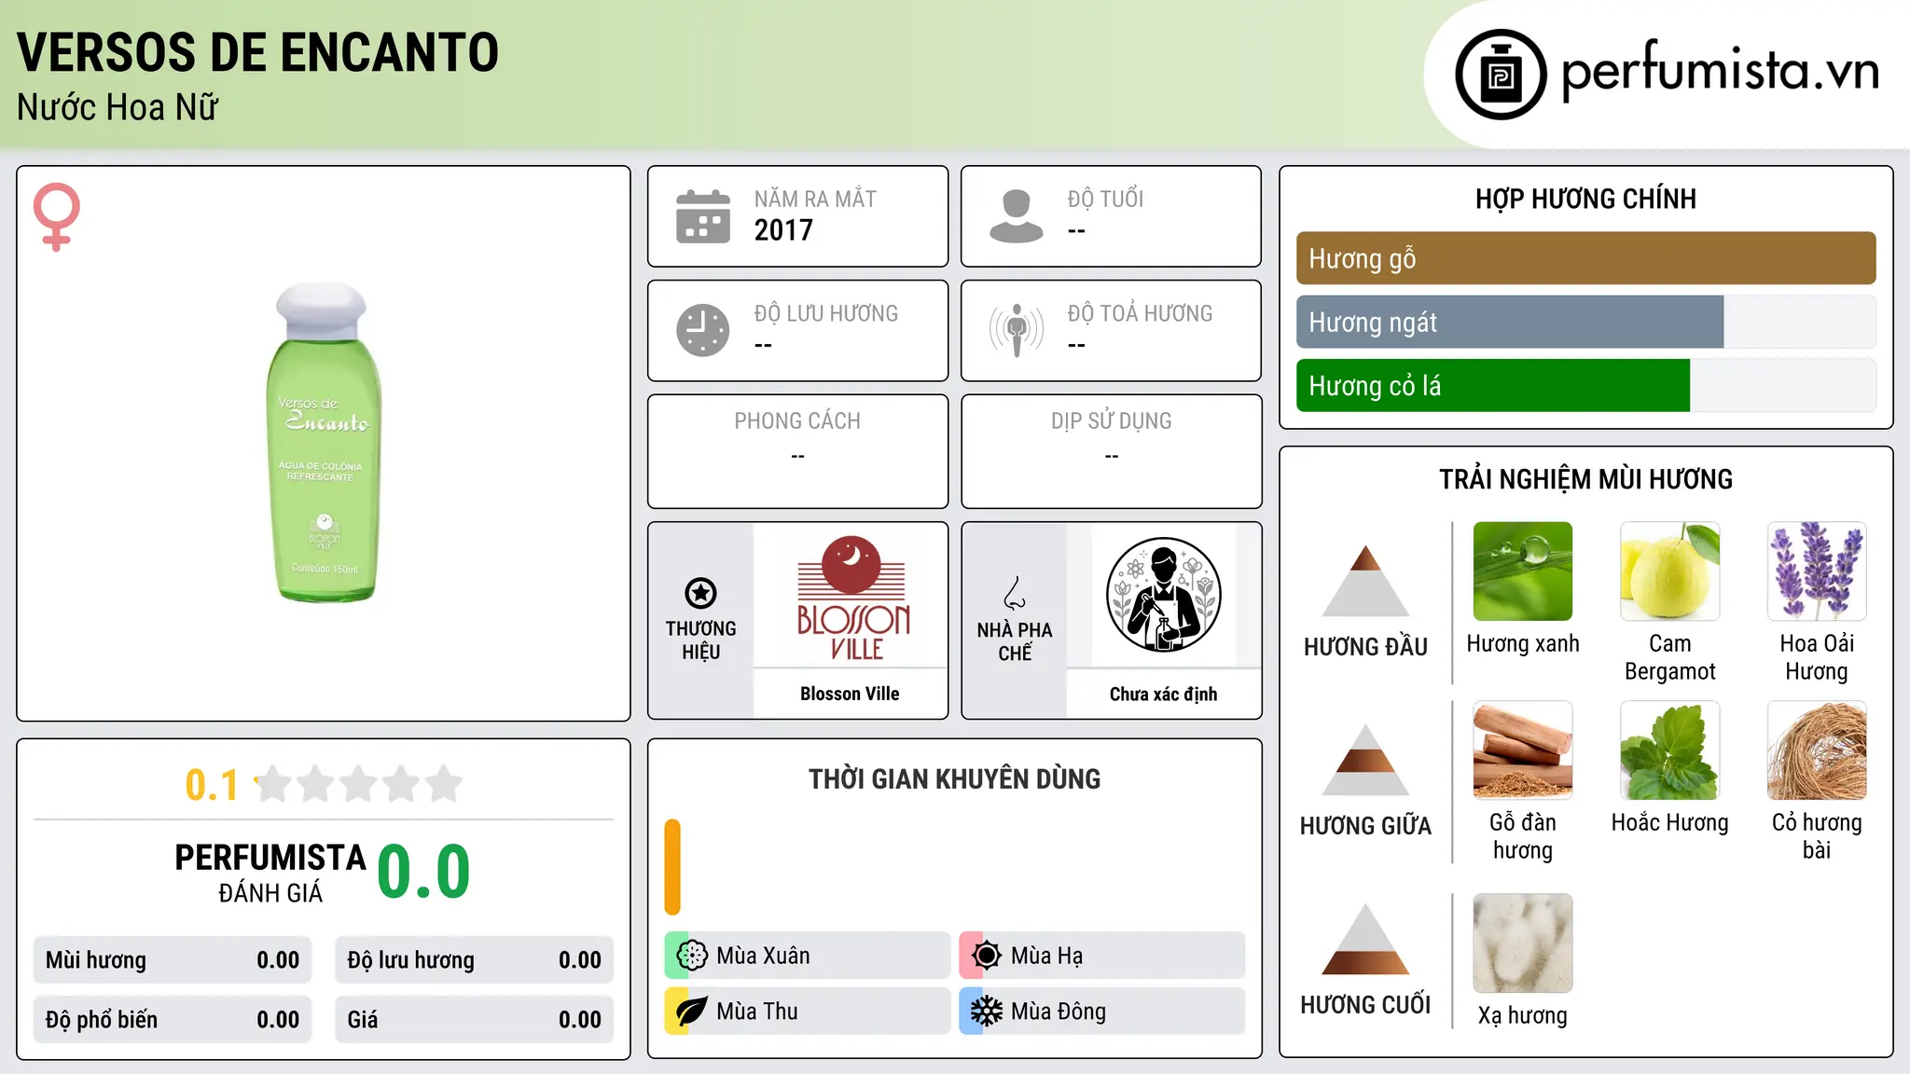Click the Mùa Thu leaf icon
Viewport: 1910px width, 1074px height.
[x=692, y=1012]
